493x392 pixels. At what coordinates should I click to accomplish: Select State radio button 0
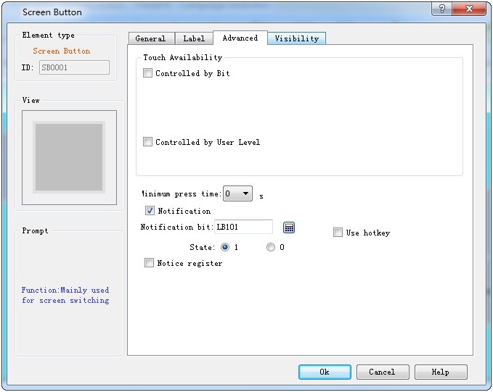tap(271, 247)
